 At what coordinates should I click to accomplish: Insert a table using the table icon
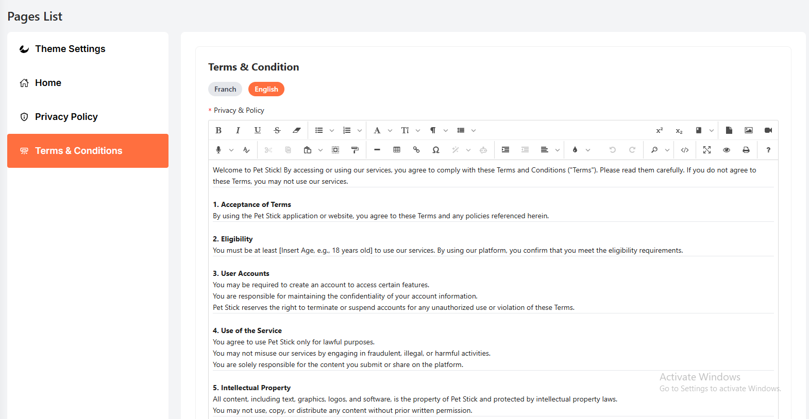(397, 150)
